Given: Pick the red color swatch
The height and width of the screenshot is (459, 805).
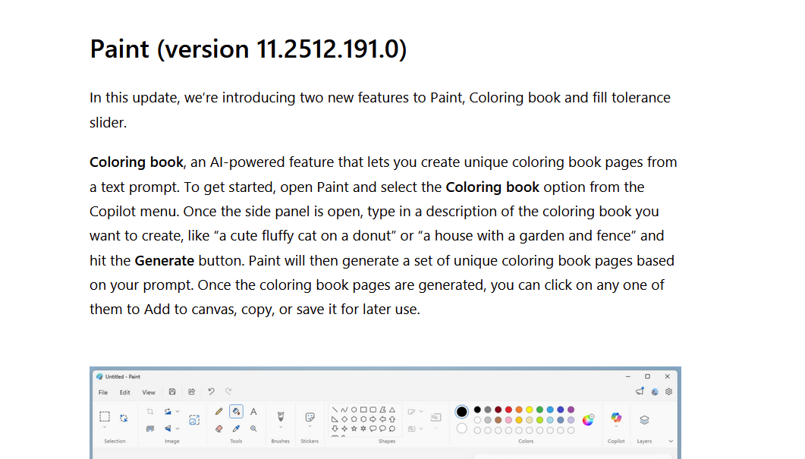Looking at the screenshot, I should tap(508, 410).
